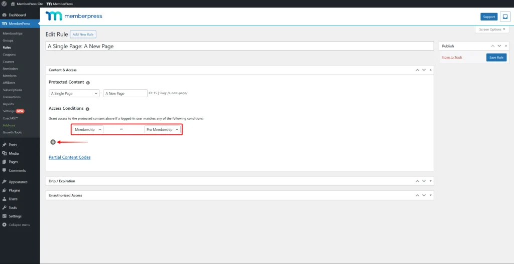Open Transactions submenu item
The height and width of the screenshot is (264, 514).
tap(12, 97)
